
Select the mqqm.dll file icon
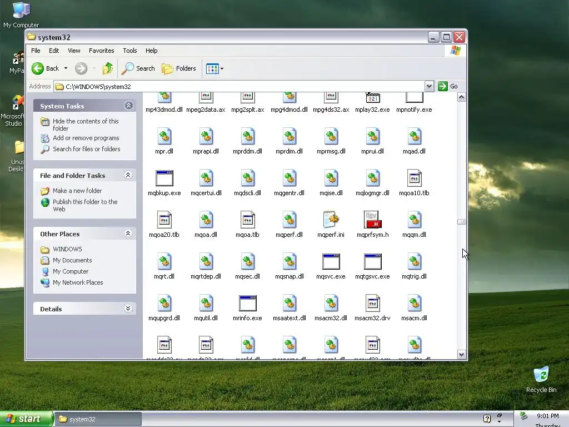(x=414, y=220)
